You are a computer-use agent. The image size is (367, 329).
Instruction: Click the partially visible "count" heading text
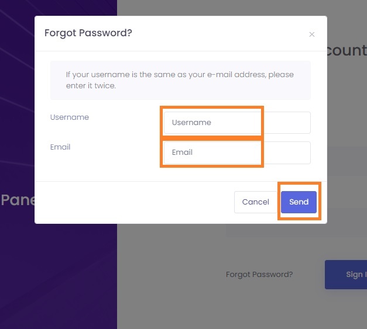347,50
